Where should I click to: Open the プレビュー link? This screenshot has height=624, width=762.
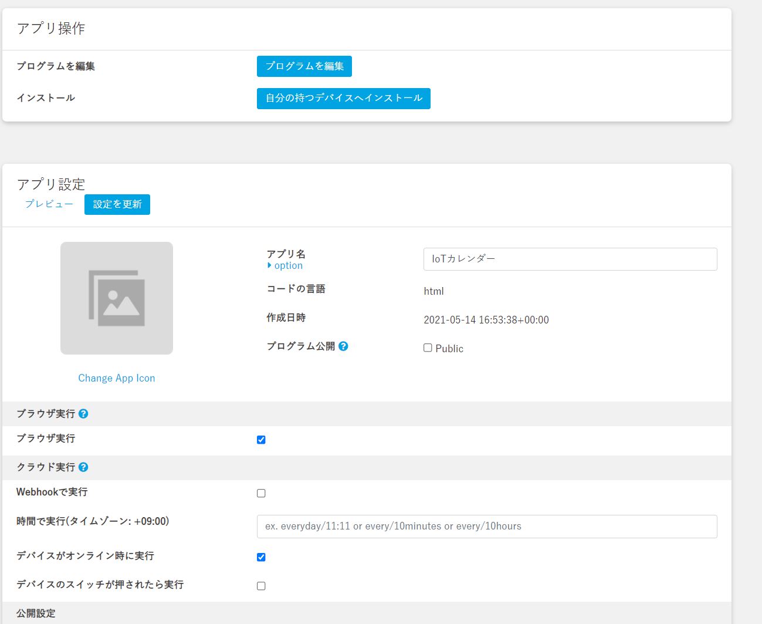point(49,204)
